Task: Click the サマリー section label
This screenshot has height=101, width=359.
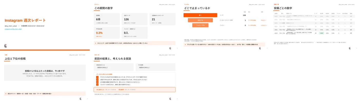Action: 97,4
